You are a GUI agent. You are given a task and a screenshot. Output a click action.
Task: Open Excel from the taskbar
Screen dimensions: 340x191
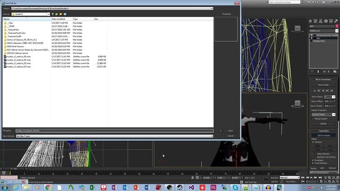[x=92, y=187]
